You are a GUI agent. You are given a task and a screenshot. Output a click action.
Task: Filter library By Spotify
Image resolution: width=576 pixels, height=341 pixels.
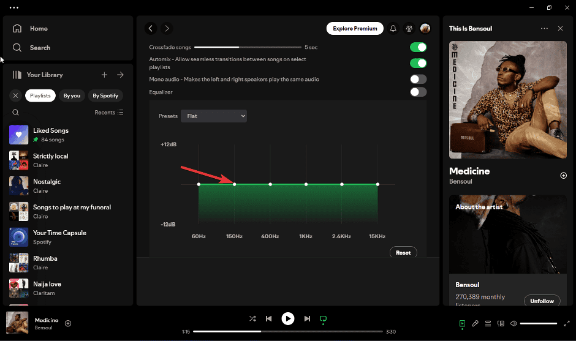[x=105, y=96]
